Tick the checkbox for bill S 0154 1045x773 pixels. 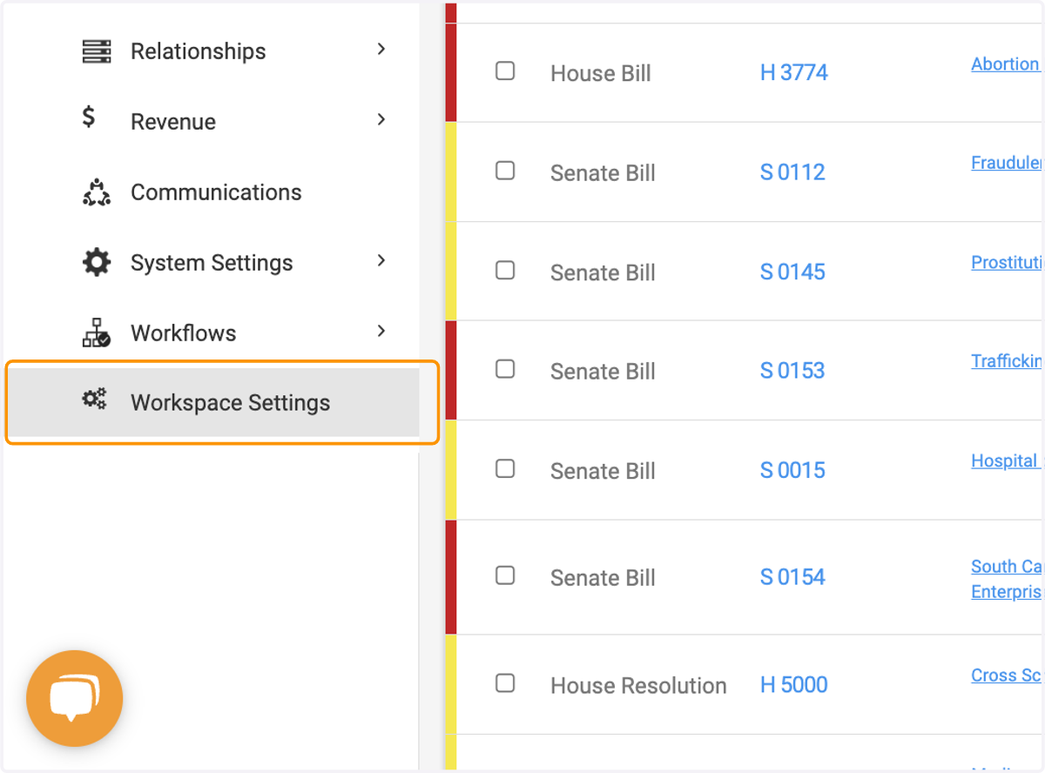pyautogui.click(x=505, y=576)
